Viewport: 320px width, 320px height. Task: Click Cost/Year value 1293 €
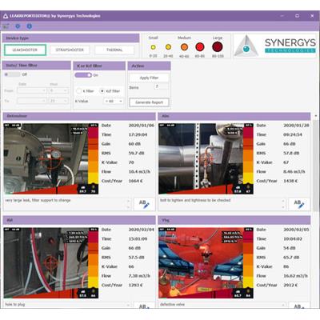point(136,286)
